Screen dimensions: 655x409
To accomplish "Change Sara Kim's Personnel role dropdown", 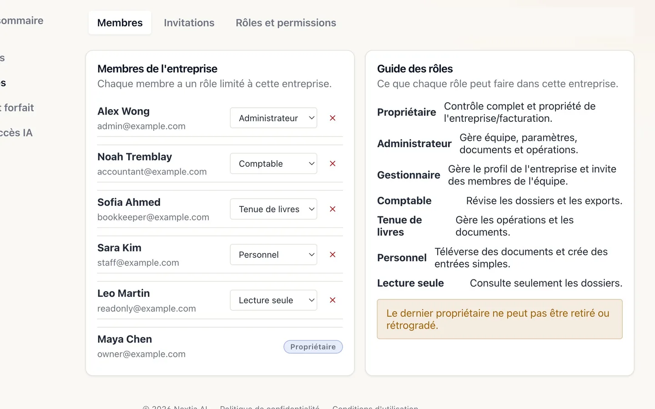I will pos(273,254).
